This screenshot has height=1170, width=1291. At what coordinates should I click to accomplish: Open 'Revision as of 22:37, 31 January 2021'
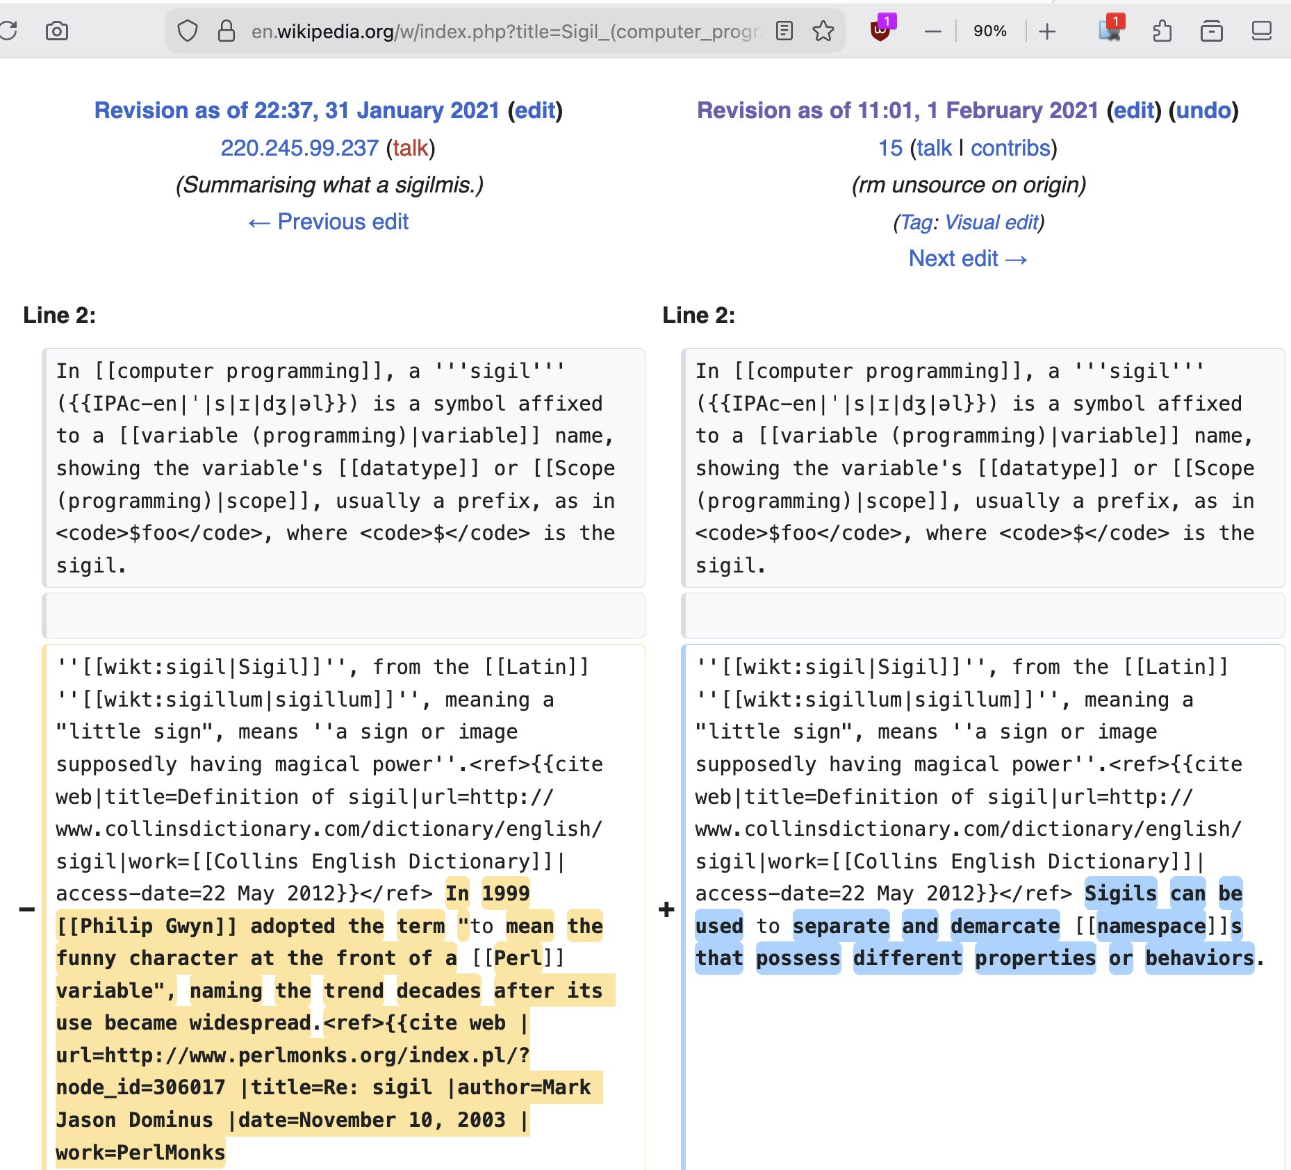[x=297, y=110]
